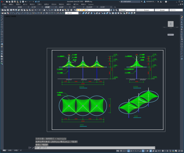This screenshot has width=184, height=153.
Task: Click the Save icon in the Quick Access toolbar
Action: (12, 2)
